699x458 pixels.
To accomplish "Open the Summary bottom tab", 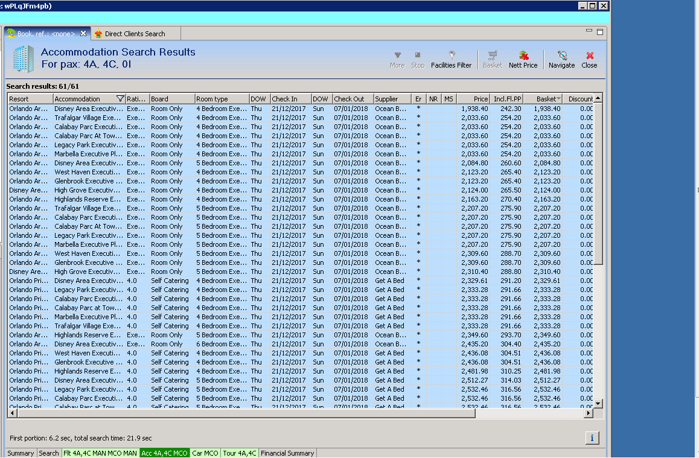I will [x=21, y=453].
